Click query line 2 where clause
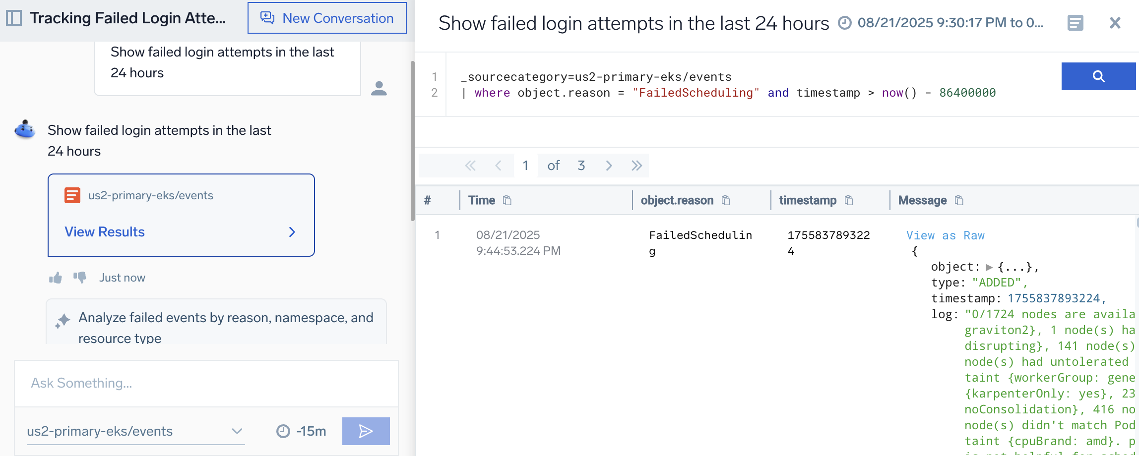The image size is (1139, 456). pos(728,93)
